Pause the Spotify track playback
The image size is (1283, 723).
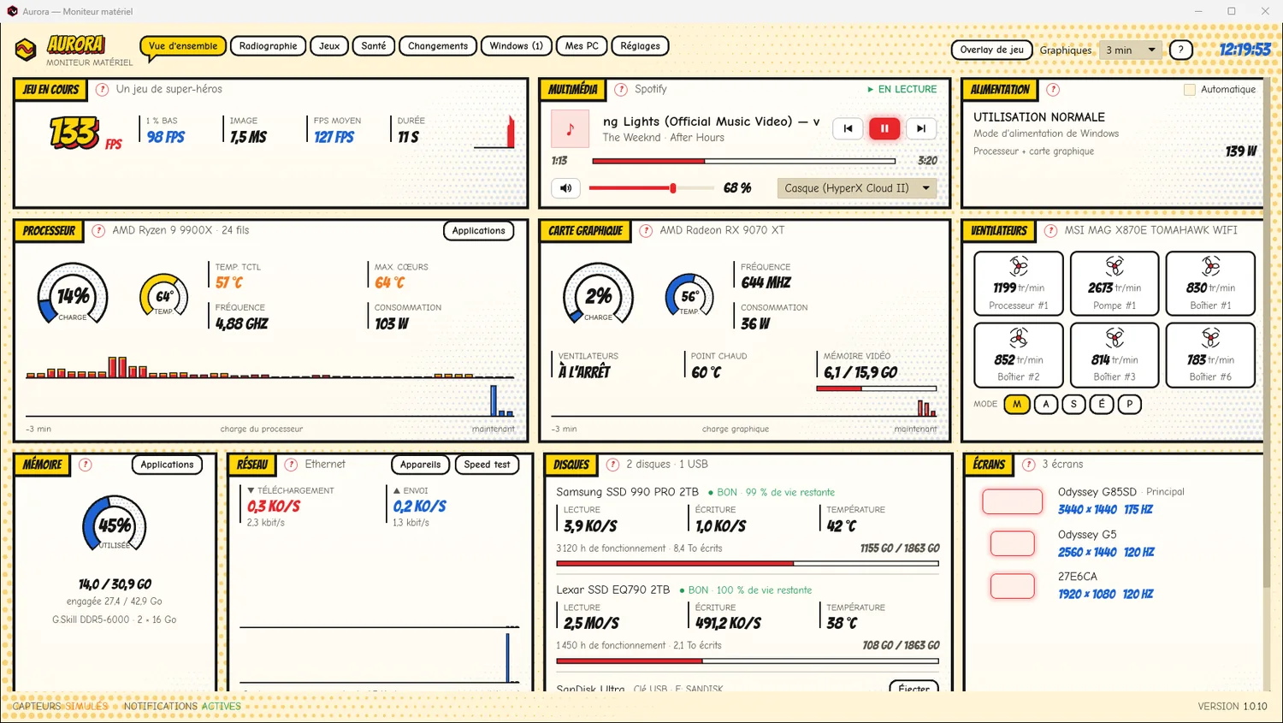click(x=884, y=128)
